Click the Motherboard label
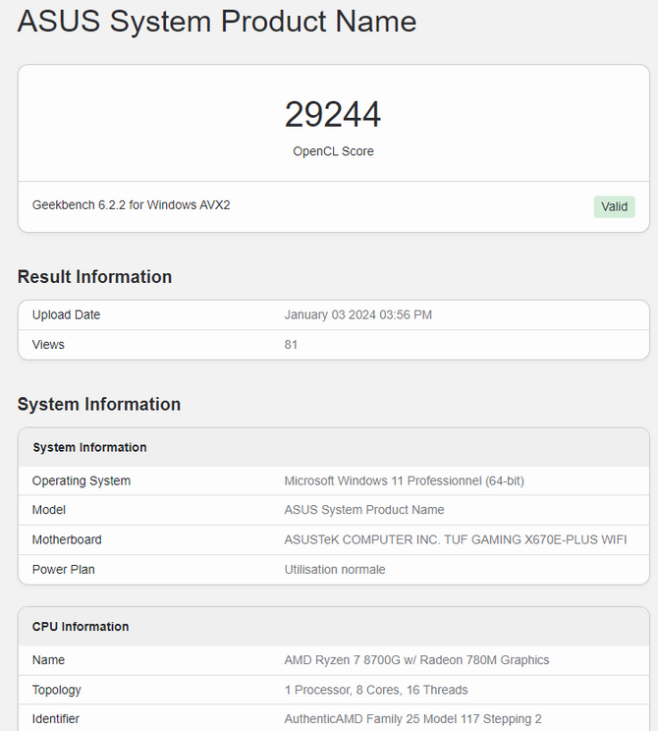This screenshot has height=731, width=658. [x=67, y=539]
